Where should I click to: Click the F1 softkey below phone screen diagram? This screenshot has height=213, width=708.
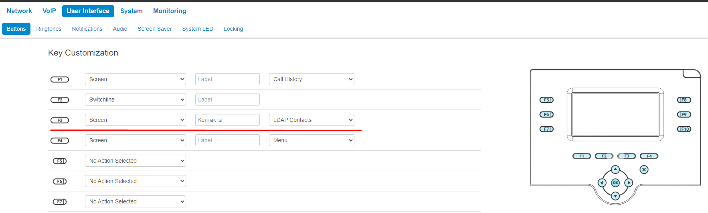pyautogui.click(x=582, y=156)
